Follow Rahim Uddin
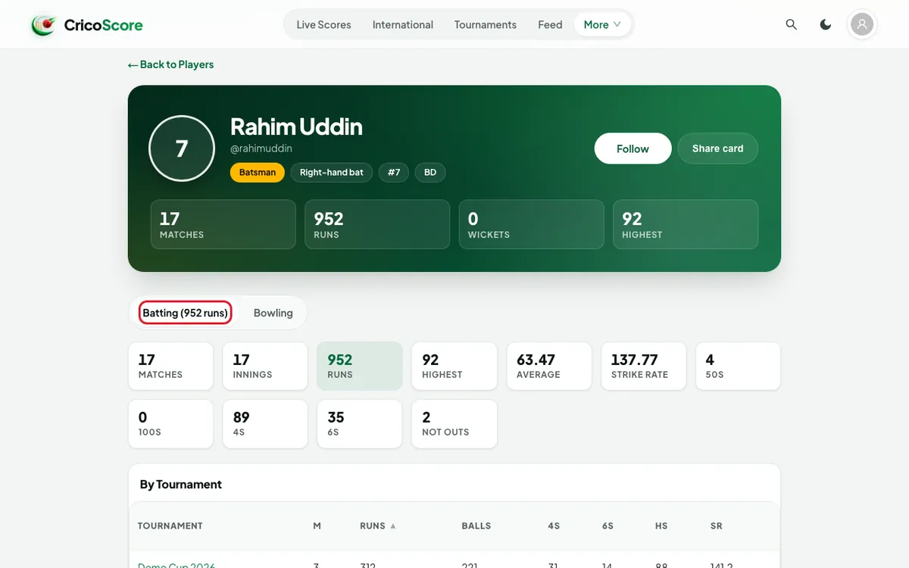This screenshot has height=568, width=909. pyautogui.click(x=633, y=148)
